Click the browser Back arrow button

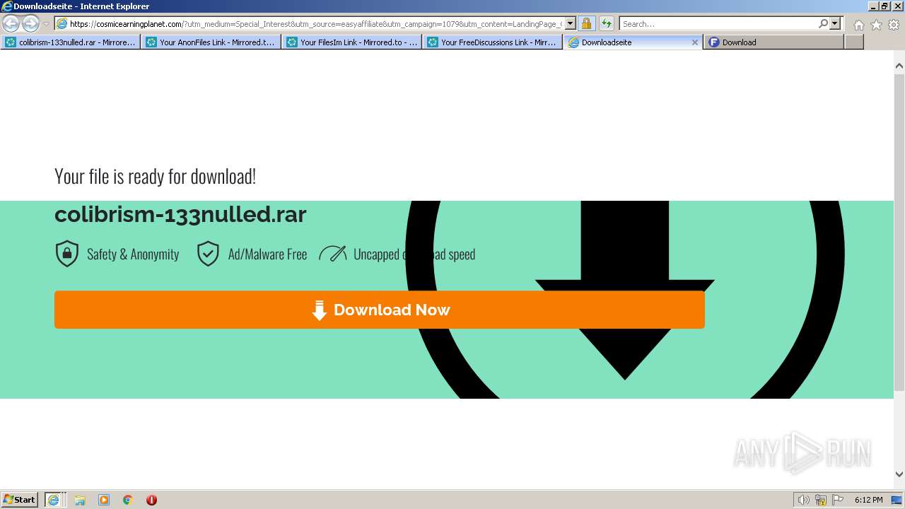(x=11, y=23)
